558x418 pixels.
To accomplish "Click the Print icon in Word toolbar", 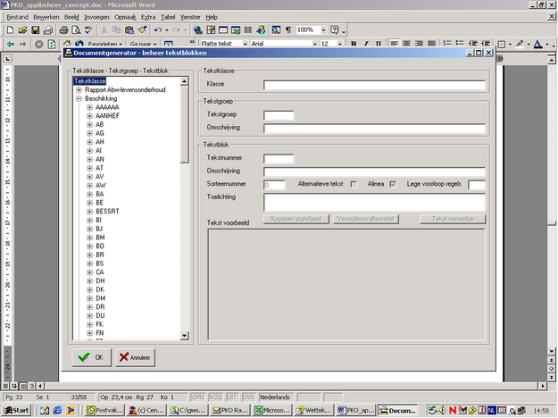I will (63, 30).
